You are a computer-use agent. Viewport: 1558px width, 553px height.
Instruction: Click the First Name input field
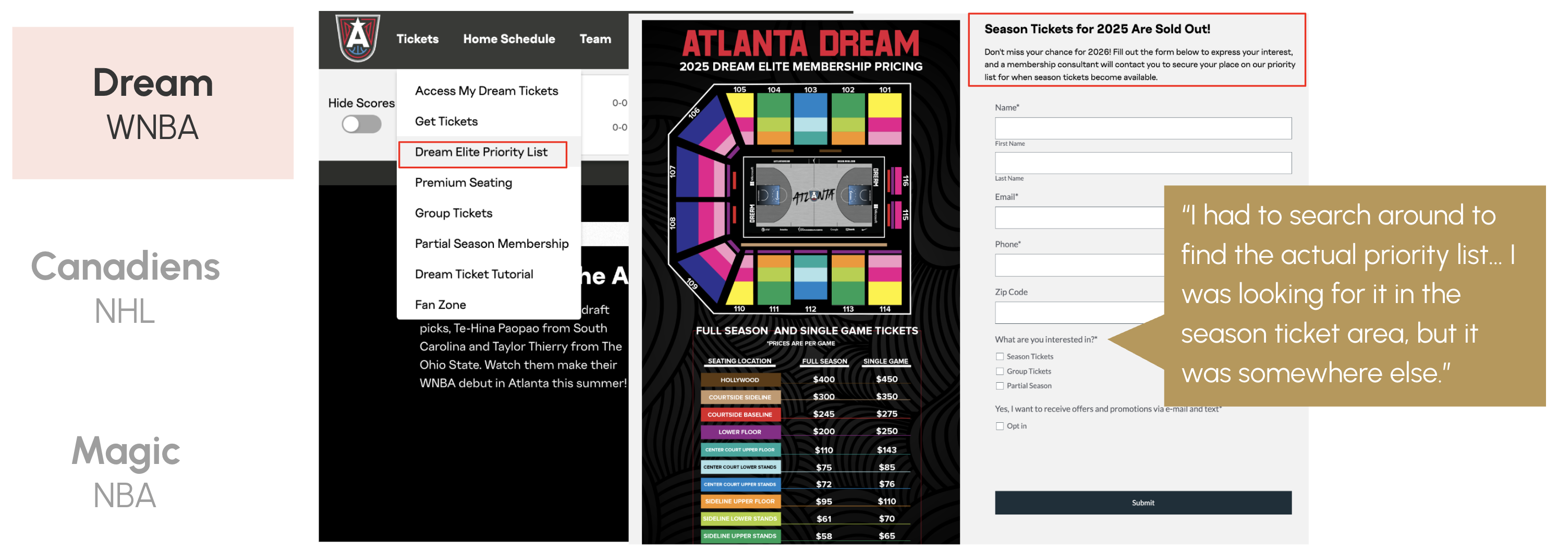(x=1142, y=129)
